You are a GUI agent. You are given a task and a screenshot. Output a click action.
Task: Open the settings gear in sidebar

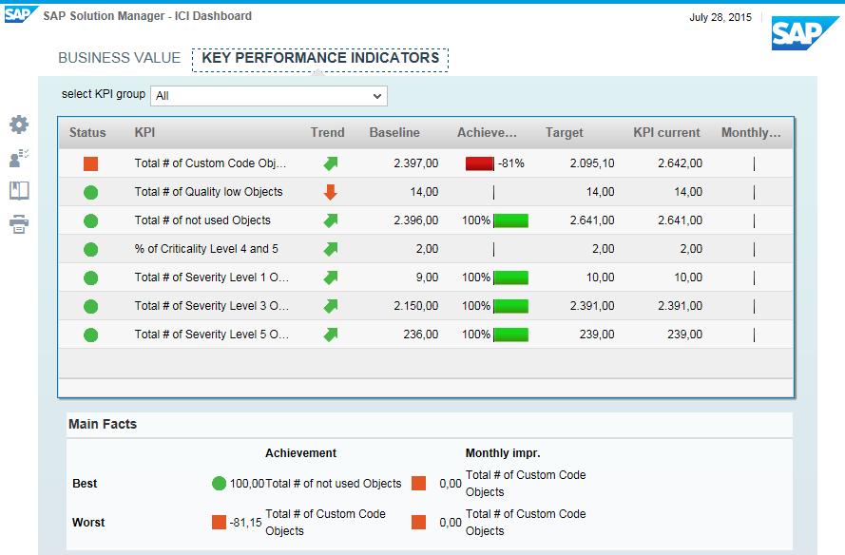click(x=19, y=124)
